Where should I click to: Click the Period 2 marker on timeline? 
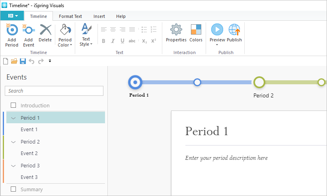point(259,82)
